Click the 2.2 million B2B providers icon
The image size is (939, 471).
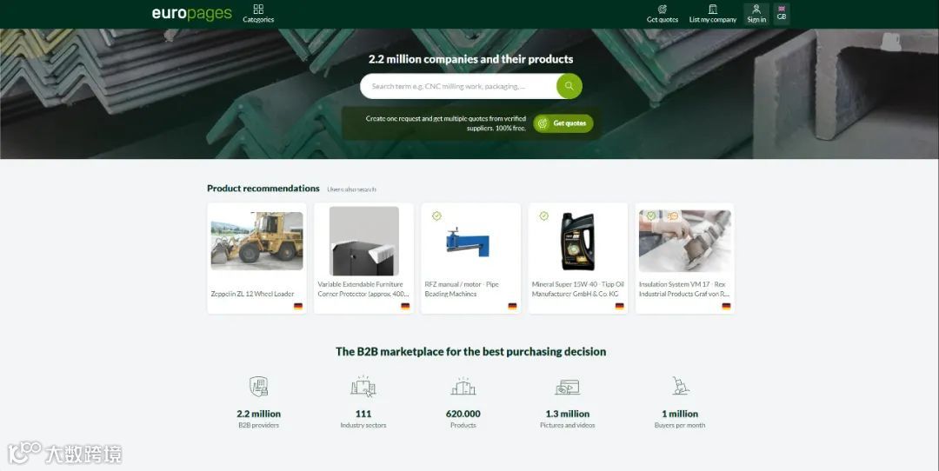(x=259, y=387)
